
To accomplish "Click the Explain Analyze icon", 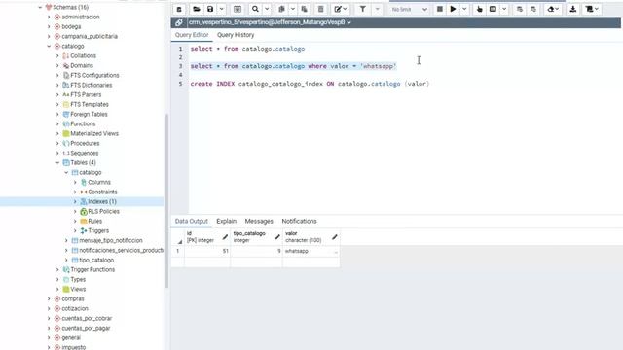I will pyautogui.click(x=493, y=9).
